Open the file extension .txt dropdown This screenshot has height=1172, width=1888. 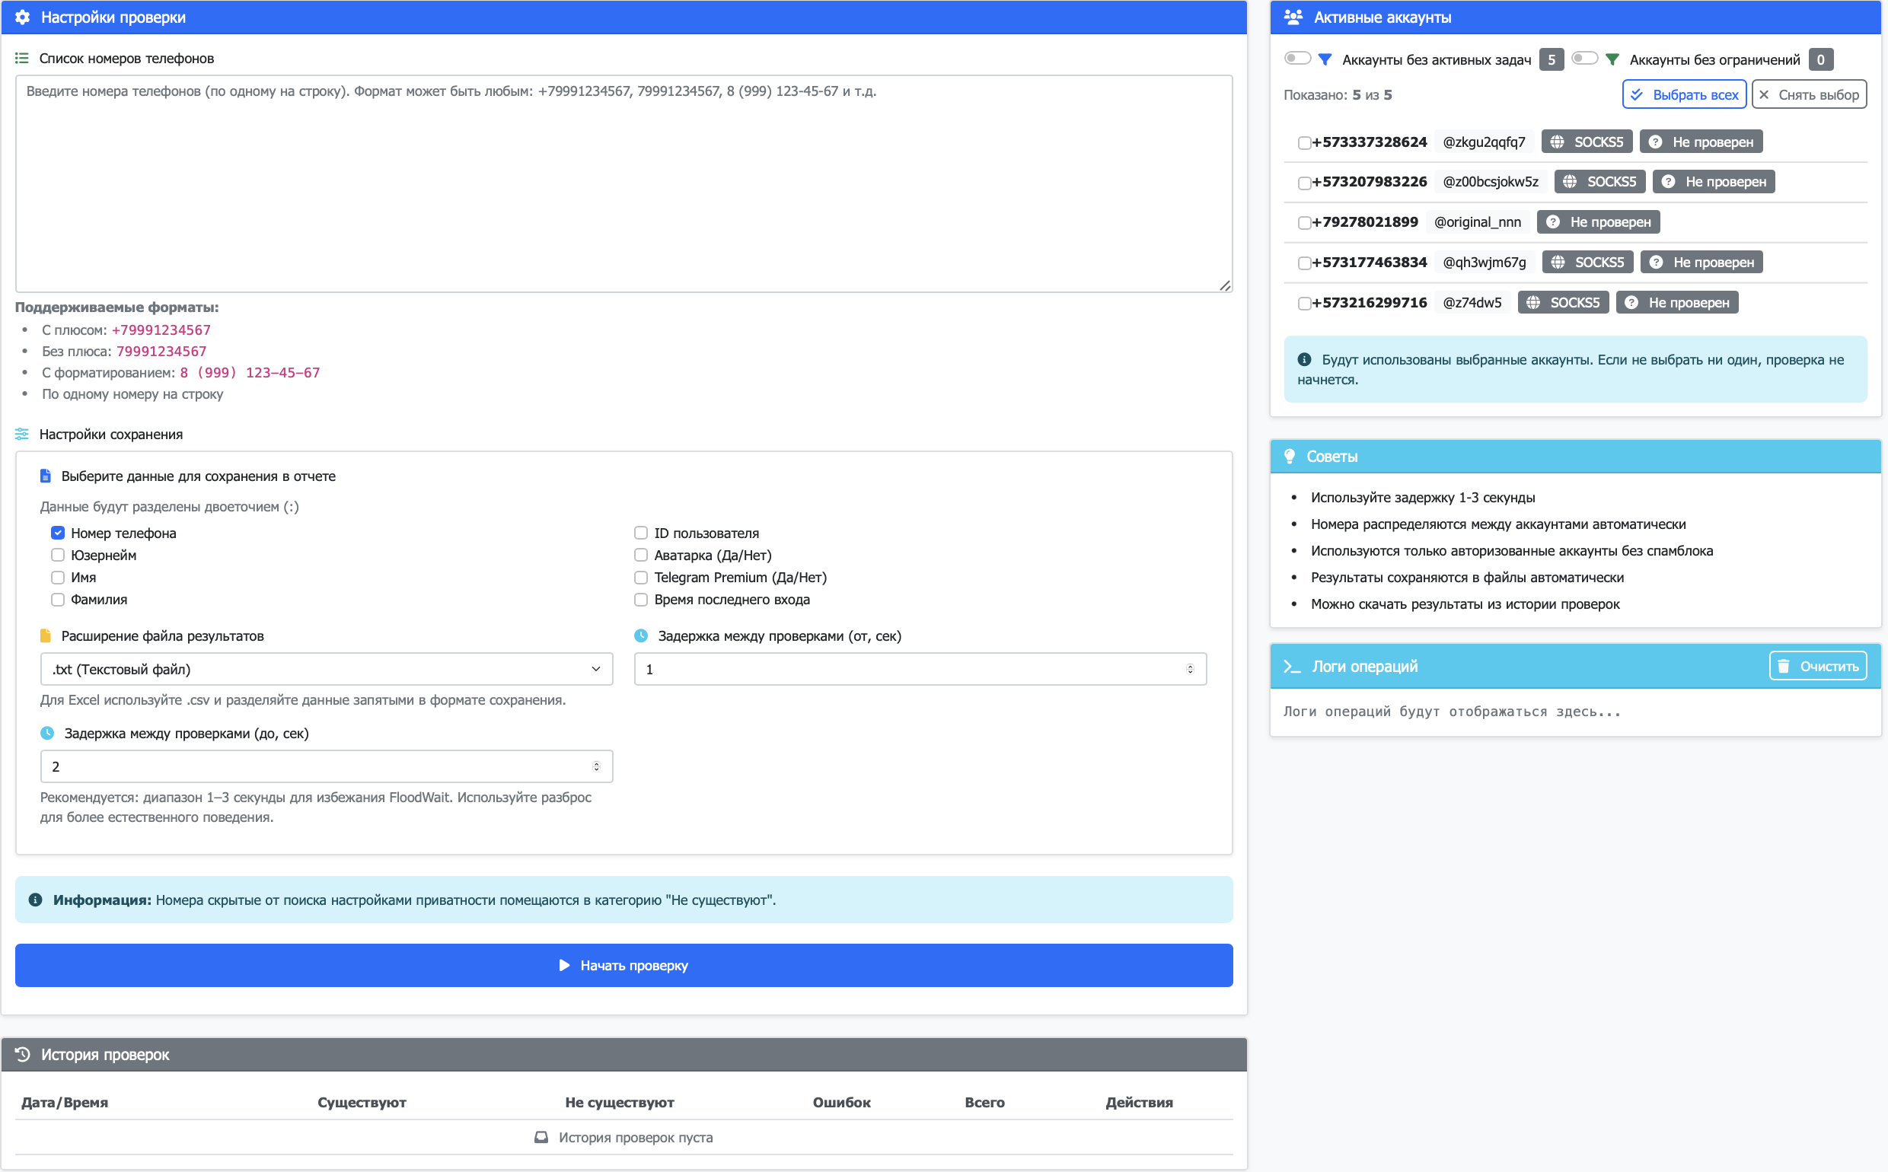coord(326,669)
